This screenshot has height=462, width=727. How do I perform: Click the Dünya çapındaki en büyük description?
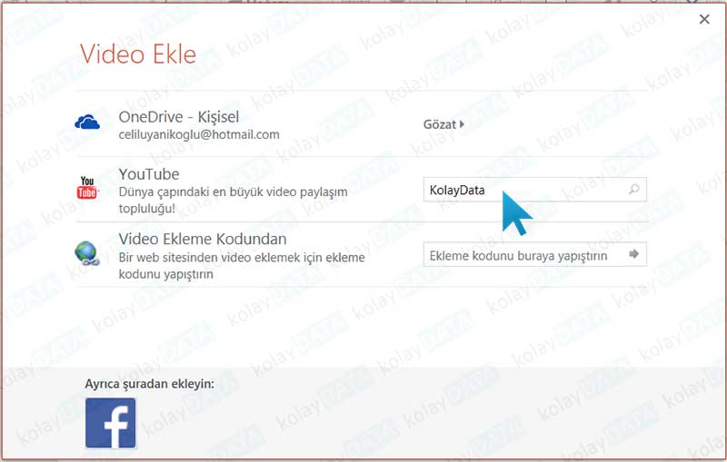click(234, 200)
